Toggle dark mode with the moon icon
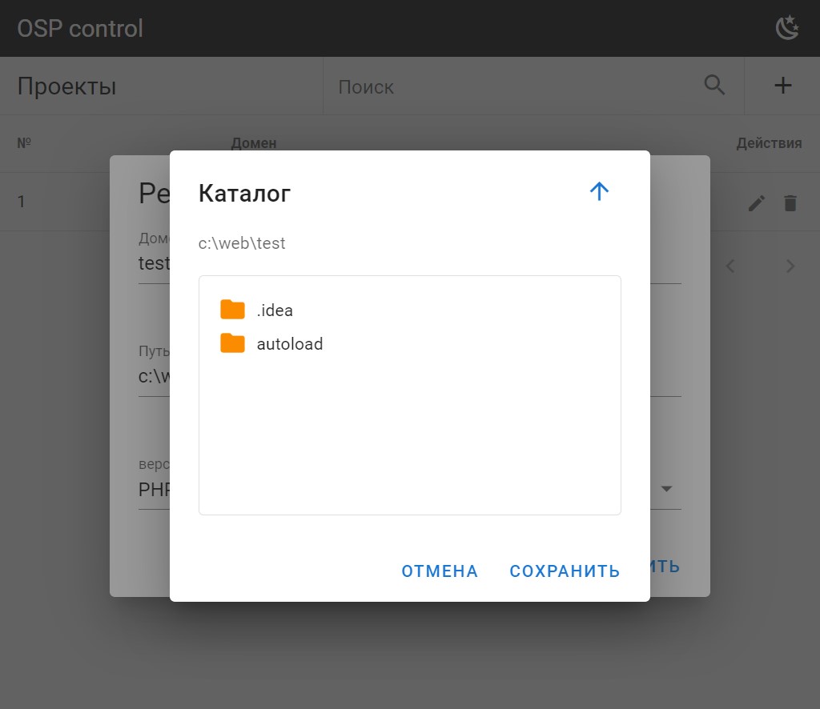Image resolution: width=820 pixels, height=709 pixels. pos(787,28)
